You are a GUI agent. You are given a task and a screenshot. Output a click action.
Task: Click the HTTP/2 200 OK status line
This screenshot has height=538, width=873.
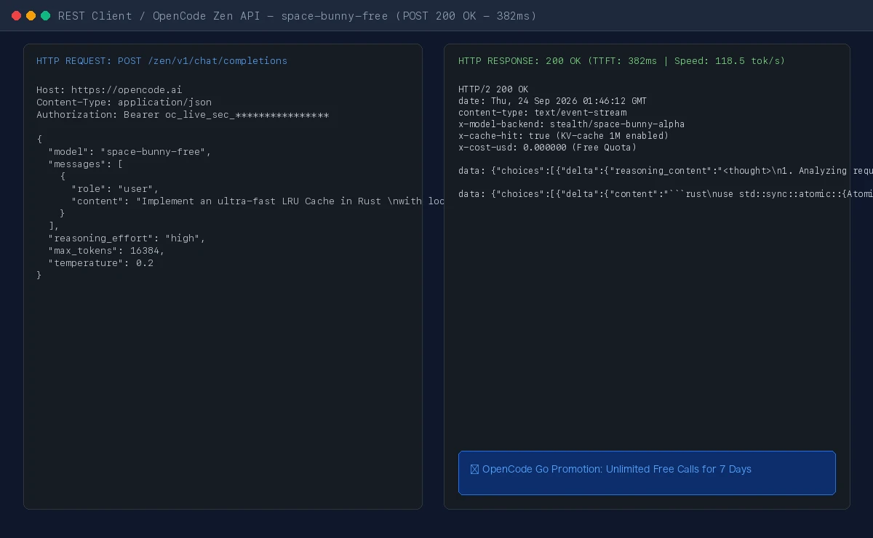(493, 89)
